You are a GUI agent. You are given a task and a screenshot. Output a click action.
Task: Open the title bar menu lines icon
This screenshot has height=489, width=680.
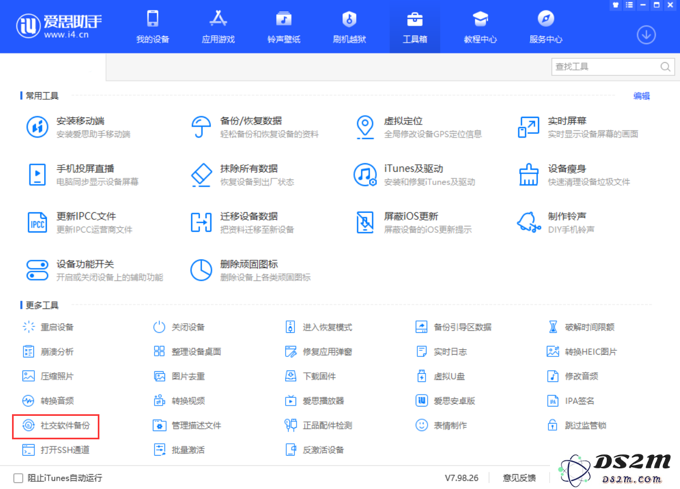[x=630, y=5]
